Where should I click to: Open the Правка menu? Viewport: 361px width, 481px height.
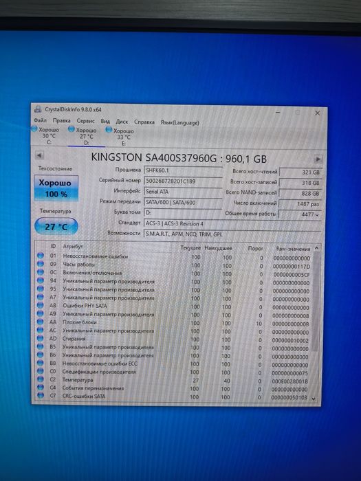click(61, 120)
